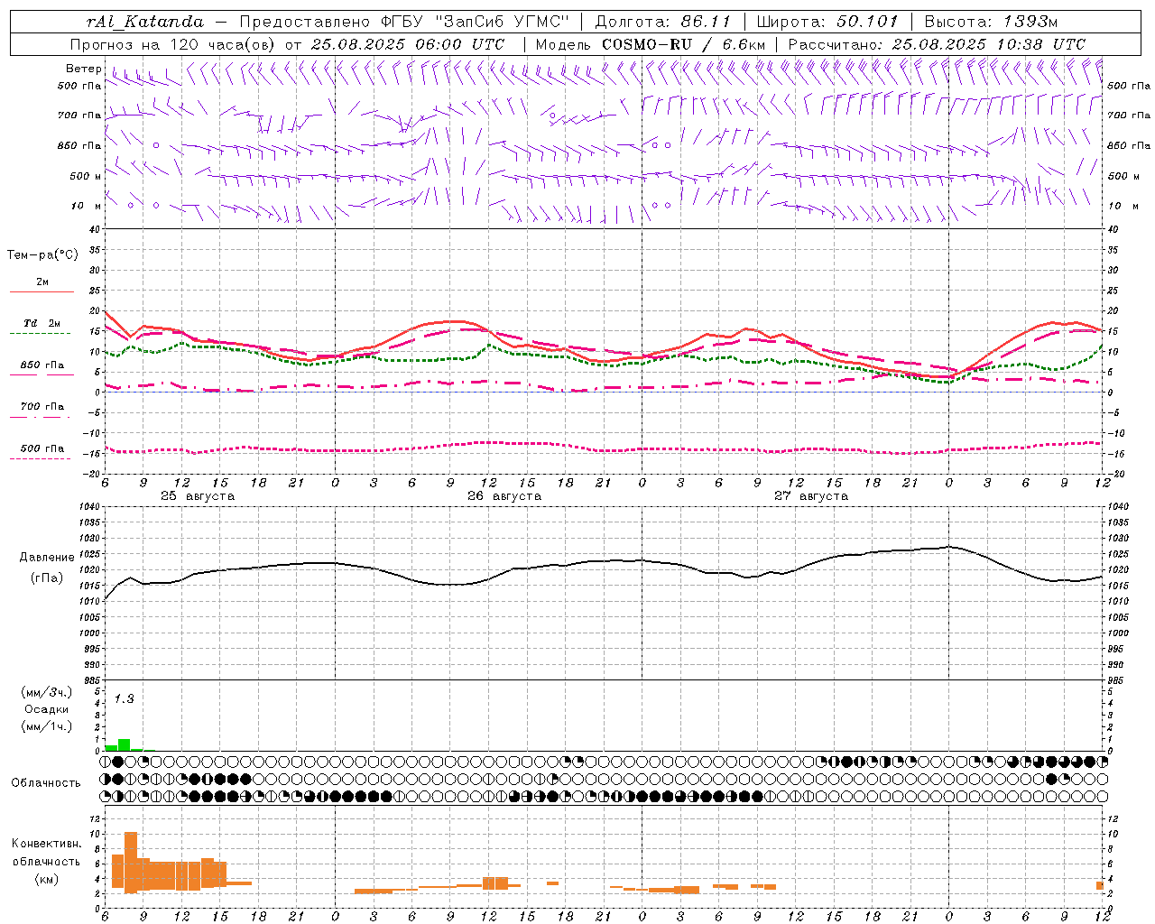The image size is (1155, 924).
Task: Click the (мм/3ч.) precipitation unit label
Action: pyautogui.click(x=47, y=692)
